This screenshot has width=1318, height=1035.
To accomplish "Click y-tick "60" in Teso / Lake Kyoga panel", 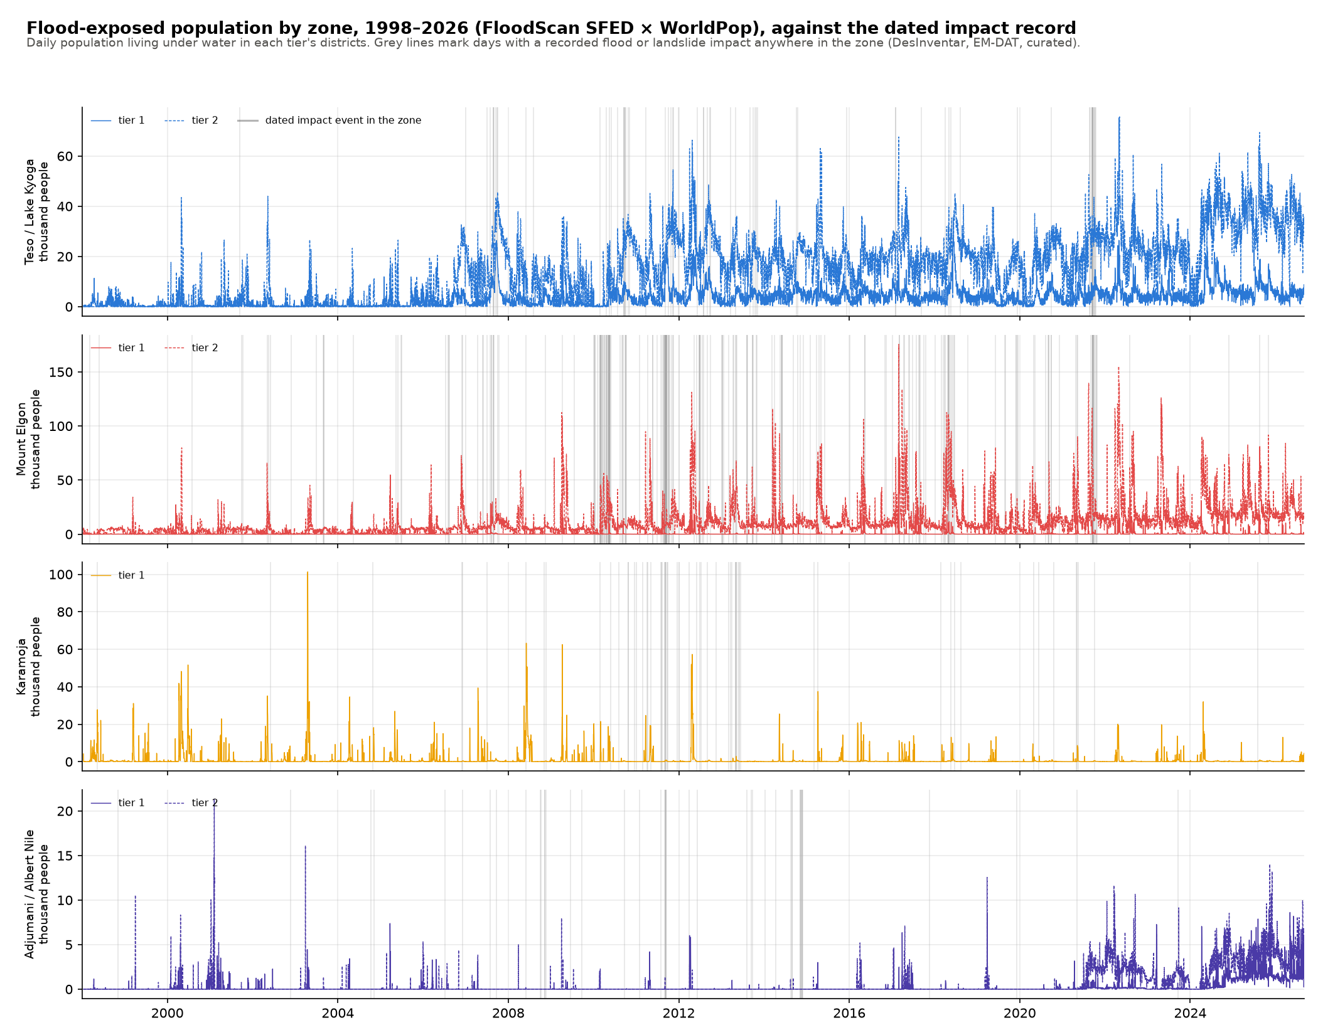I will (x=65, y=157).
